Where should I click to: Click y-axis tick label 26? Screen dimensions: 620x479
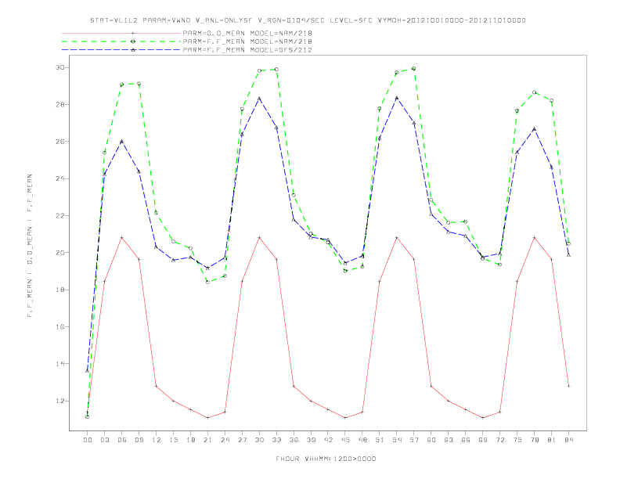pyautogui.click(x=60, y=142)
